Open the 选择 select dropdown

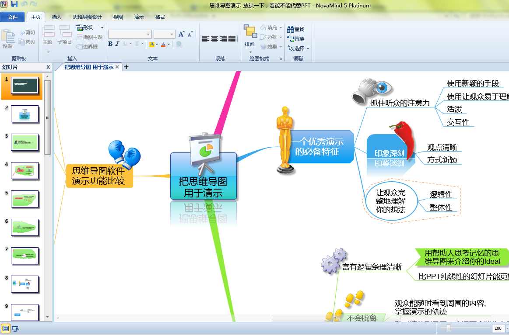coord(298,48)
